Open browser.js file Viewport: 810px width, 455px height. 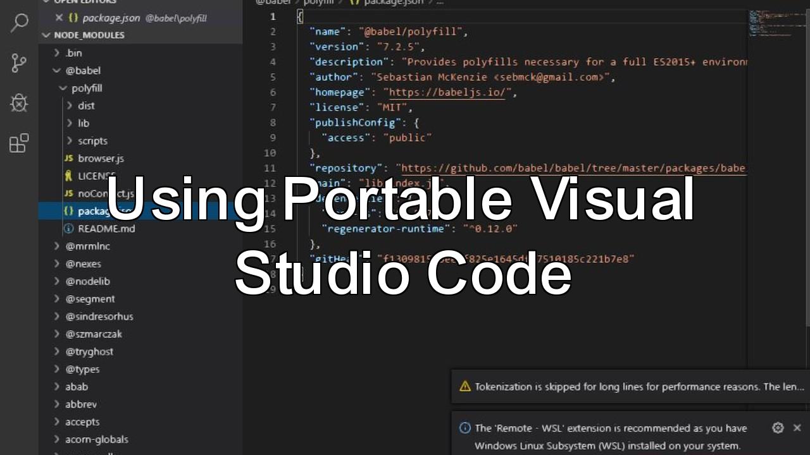click(x=101, y=159)
